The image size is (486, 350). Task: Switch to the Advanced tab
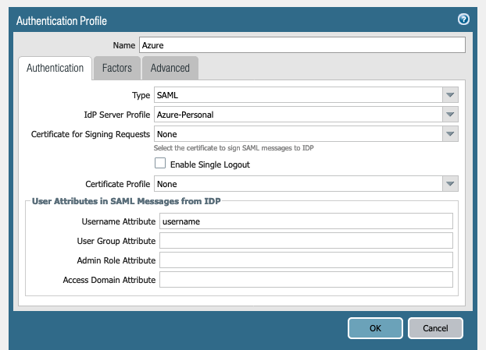[x=170, y=68]
